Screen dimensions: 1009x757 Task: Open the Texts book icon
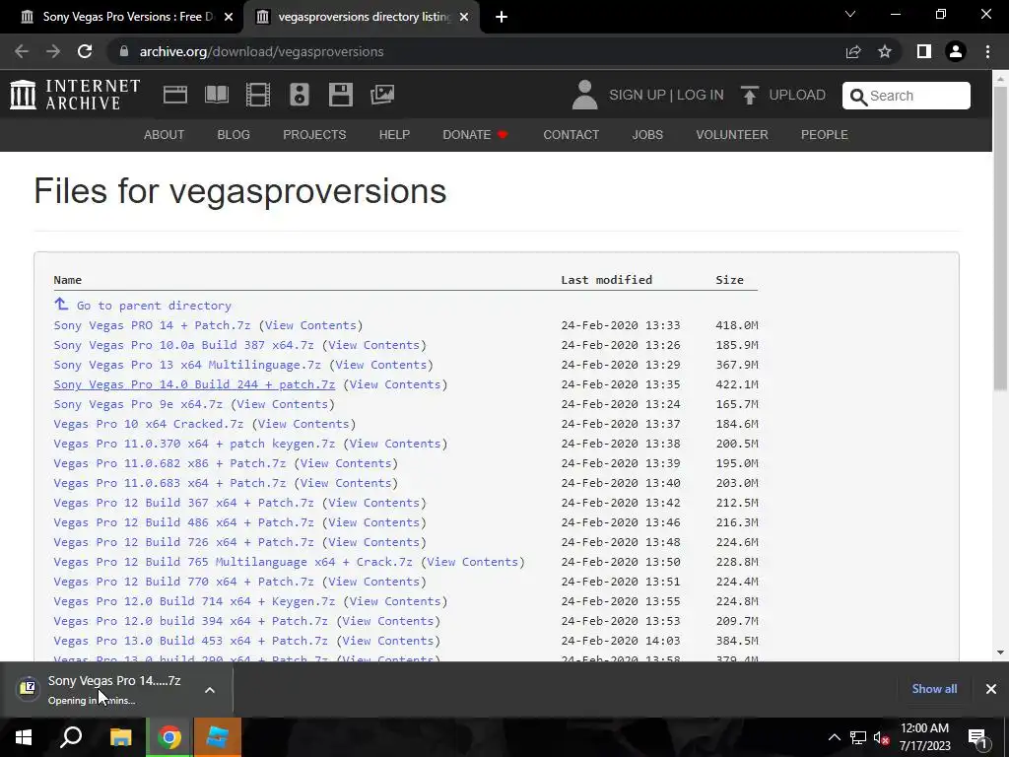pos(216,95)
